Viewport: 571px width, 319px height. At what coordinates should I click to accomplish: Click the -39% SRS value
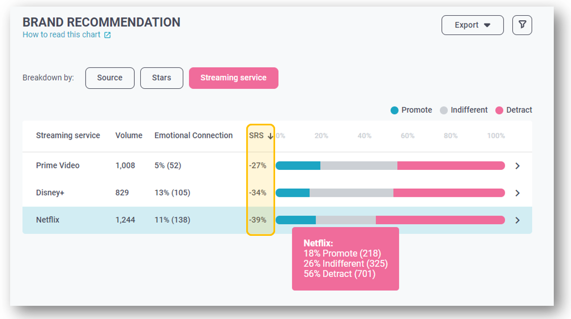pos(258,220)
